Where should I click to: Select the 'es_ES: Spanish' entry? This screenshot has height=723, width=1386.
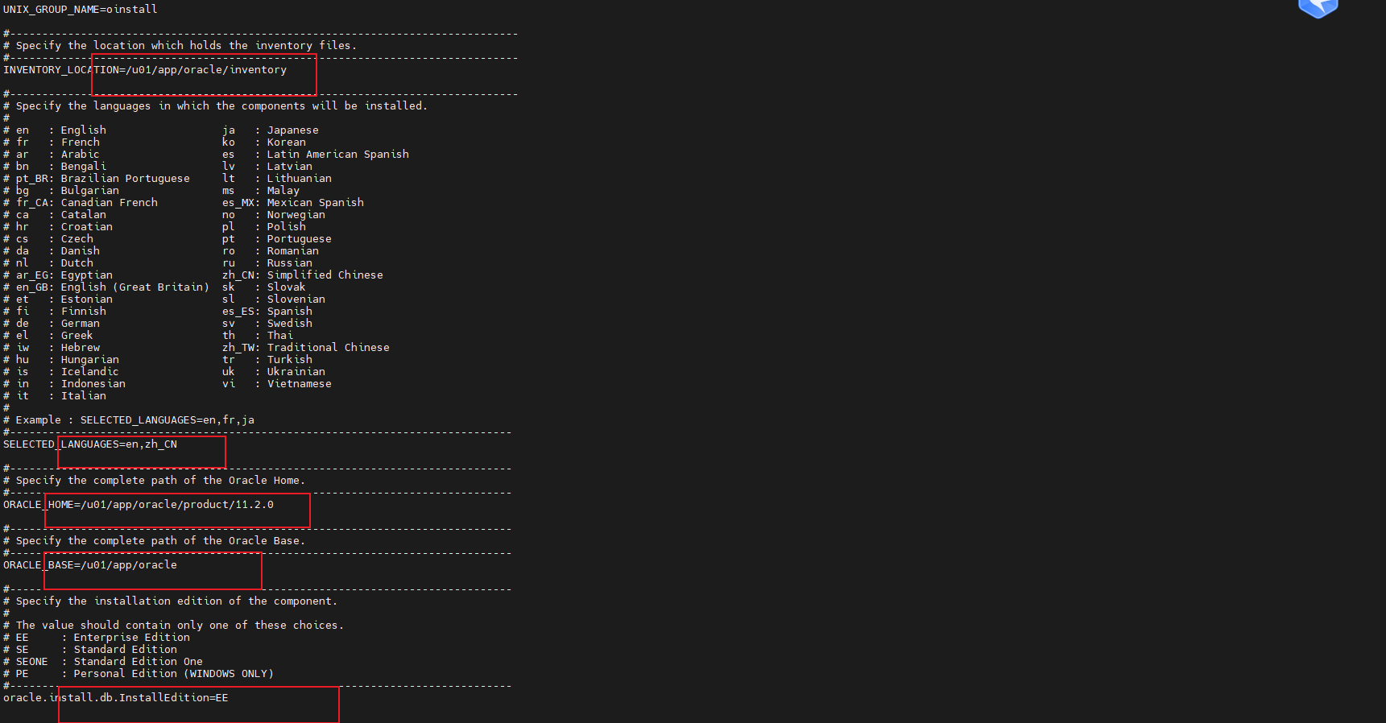[267, 312]
